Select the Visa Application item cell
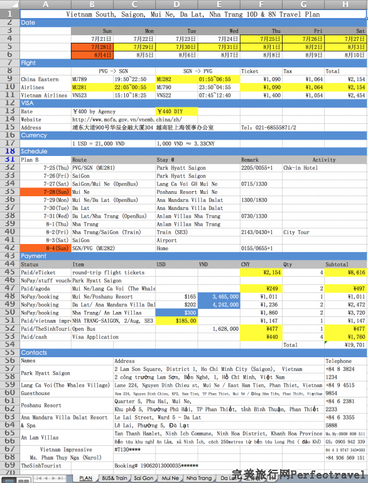The image size is (368, 483). (113, 337)
